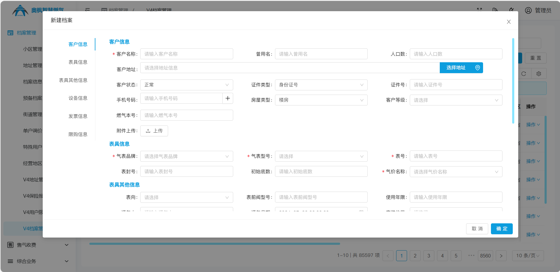
Task: Click the 表封号 input field
Action: click(187, 171)
